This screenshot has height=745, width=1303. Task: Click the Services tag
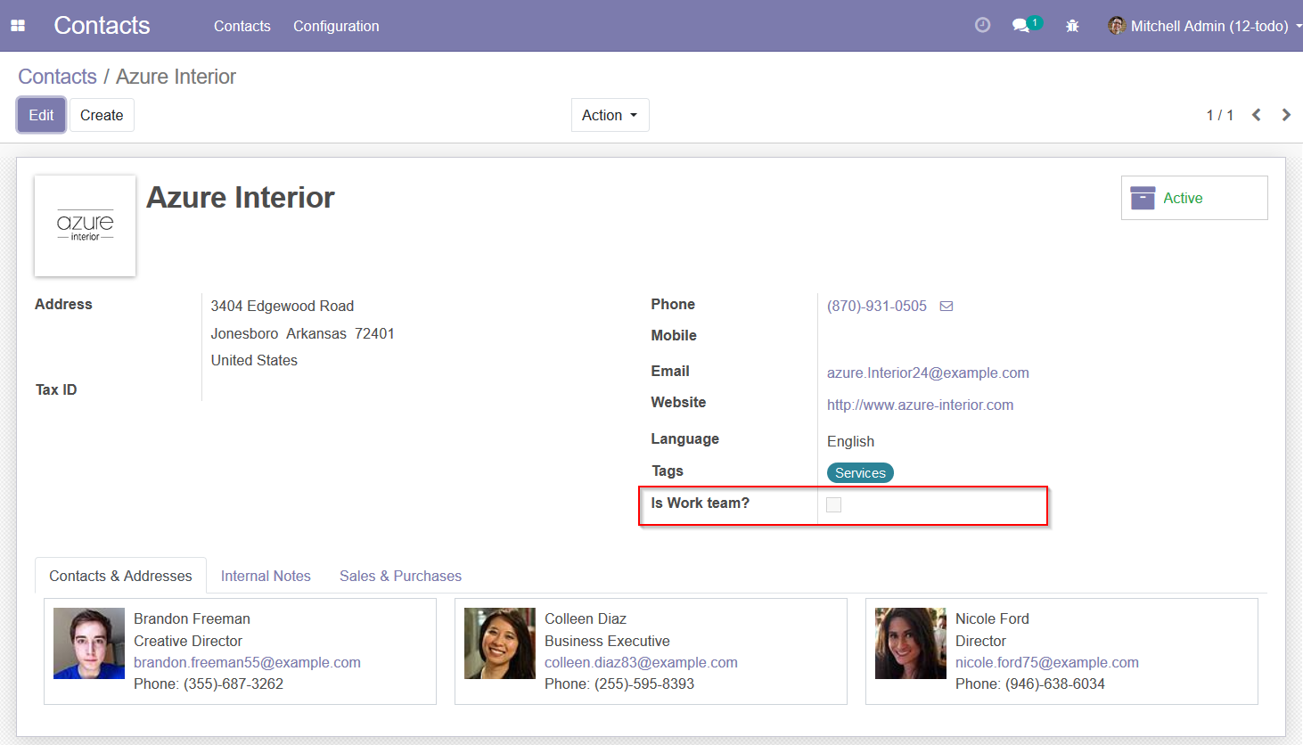(x=860, y=473)
